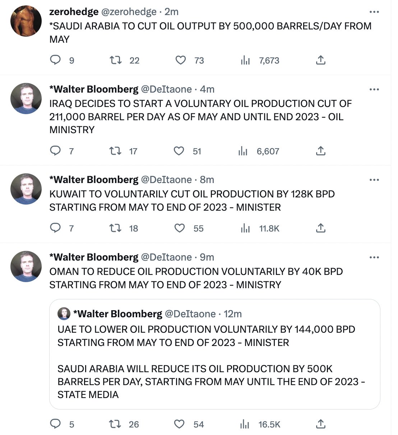Open the 8m timestamp on Kuwait tweet

pos(207,180)
